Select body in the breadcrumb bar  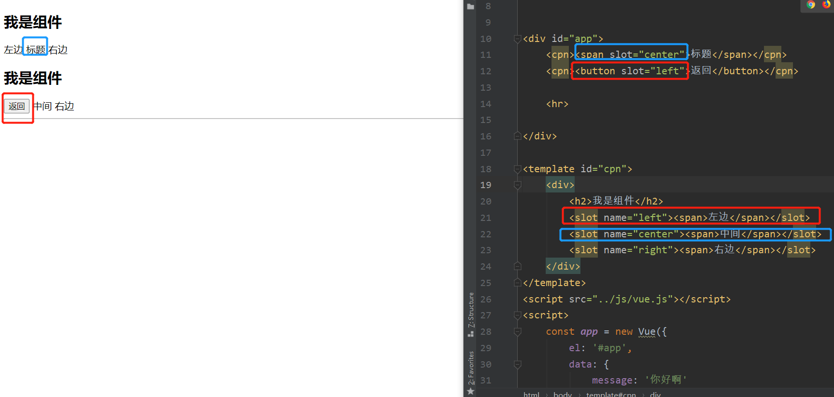click(563, 394)
